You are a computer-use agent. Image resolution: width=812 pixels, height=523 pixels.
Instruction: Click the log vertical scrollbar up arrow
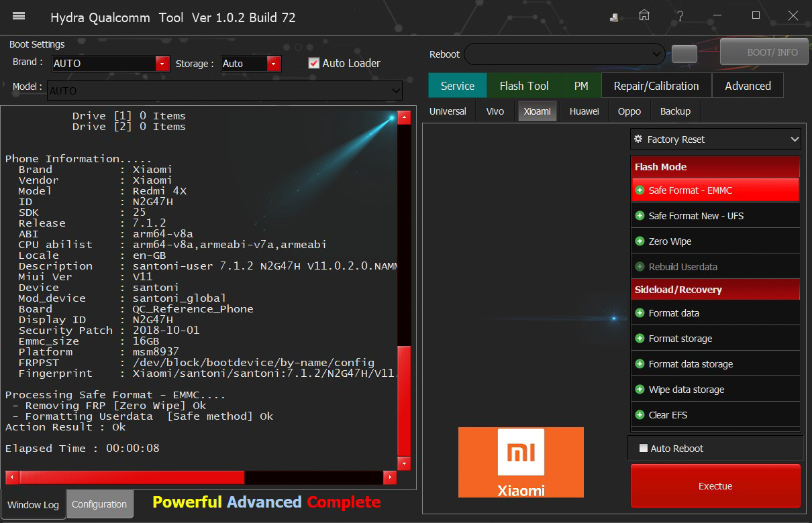pyautogui.click(x=404, y=118)
